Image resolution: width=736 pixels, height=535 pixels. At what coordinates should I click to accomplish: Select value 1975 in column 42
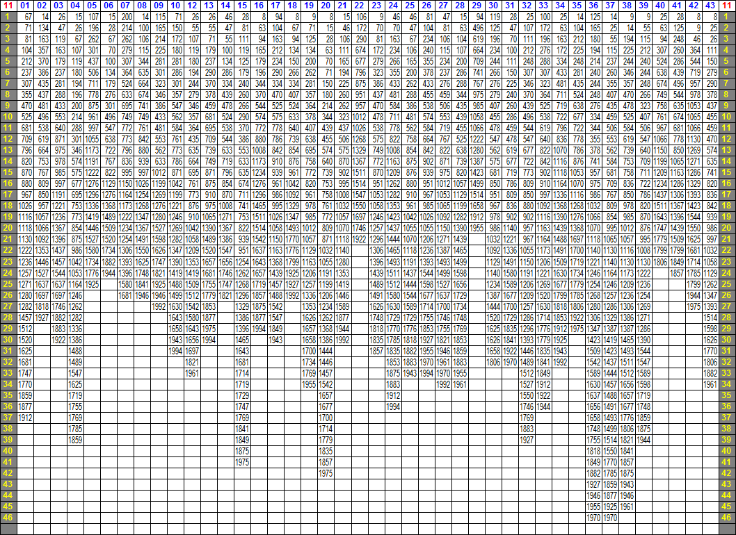coord(694,306)
